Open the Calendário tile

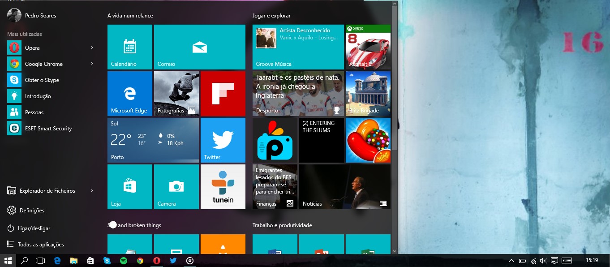[130, 47]
